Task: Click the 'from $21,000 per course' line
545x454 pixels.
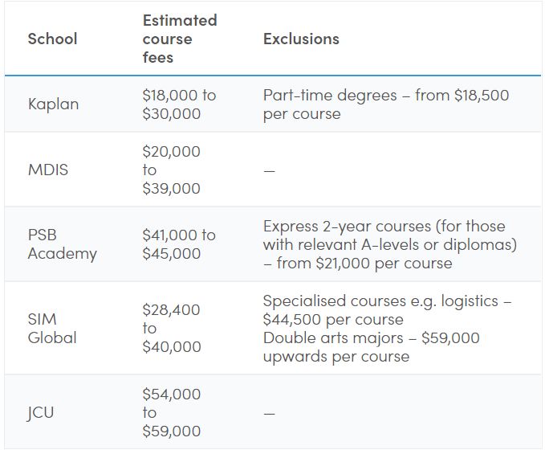Action: pos(357,263)
